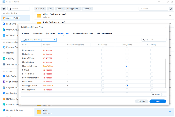
Task: Open the Hardware & Power icon
Action: point(4,99)
